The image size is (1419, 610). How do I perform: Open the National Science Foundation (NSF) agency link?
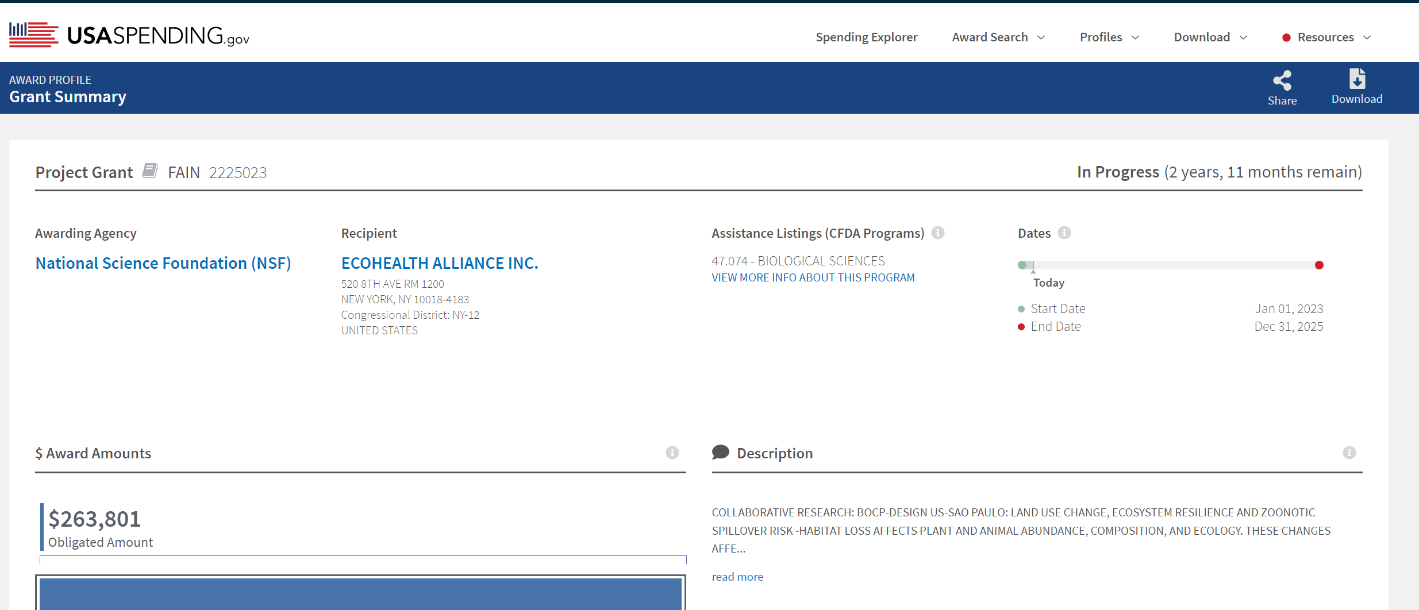163,263
